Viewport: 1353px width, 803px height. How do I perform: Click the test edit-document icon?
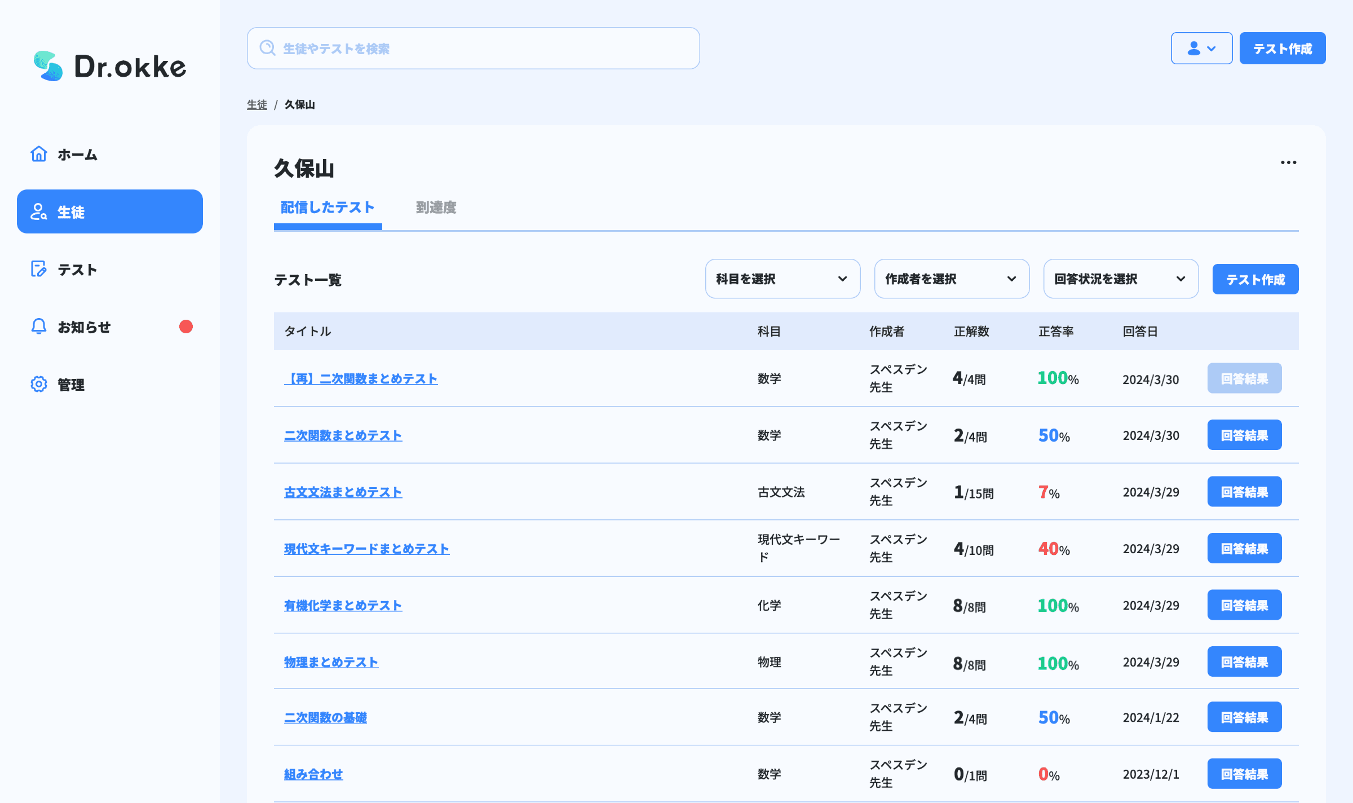[38, 269]
